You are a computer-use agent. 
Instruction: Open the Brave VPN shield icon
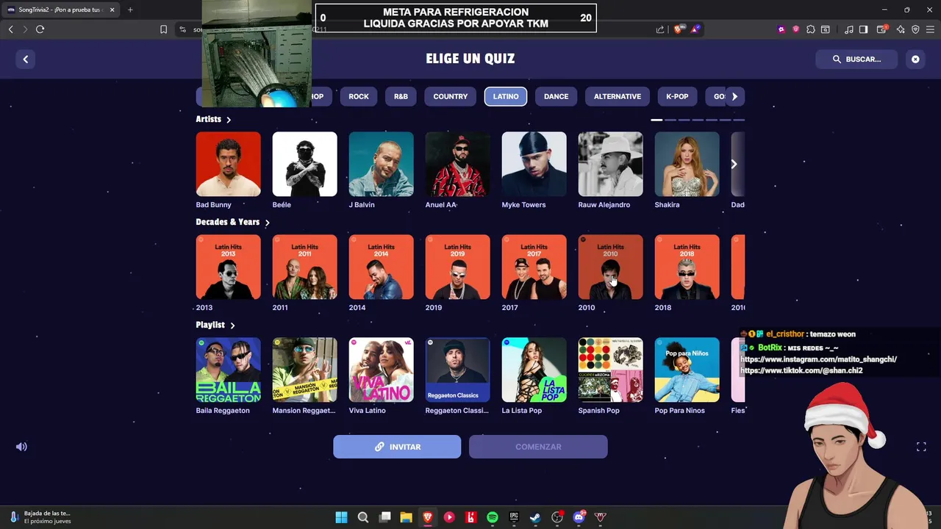point(915,29)
